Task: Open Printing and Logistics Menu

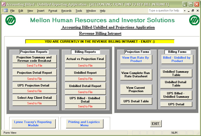Action: coord(85,124)
